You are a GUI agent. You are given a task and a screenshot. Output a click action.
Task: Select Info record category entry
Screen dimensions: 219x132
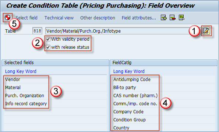coord(26,104)
